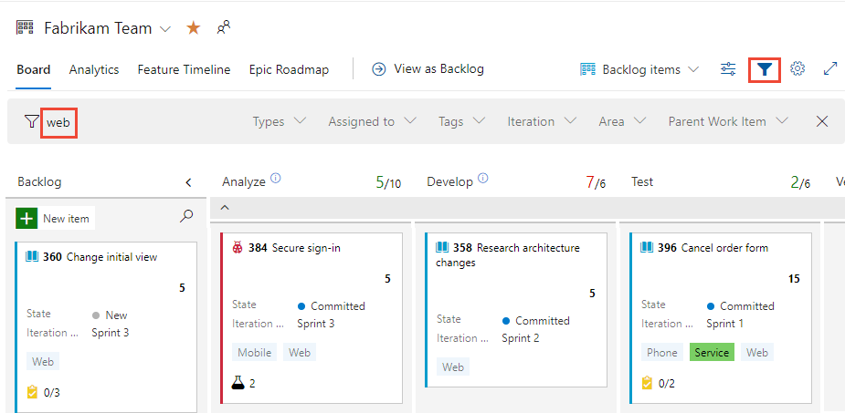Click the Mobile tag on card 384
845x413 pixels.
(x=254, y=353)
